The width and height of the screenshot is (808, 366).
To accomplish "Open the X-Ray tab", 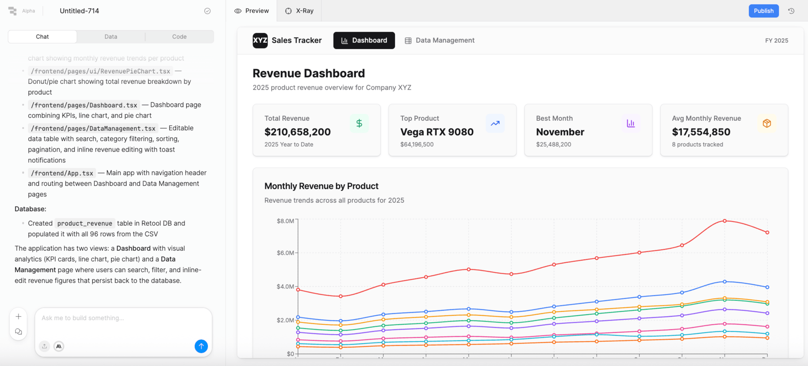I will pos(299,11).
